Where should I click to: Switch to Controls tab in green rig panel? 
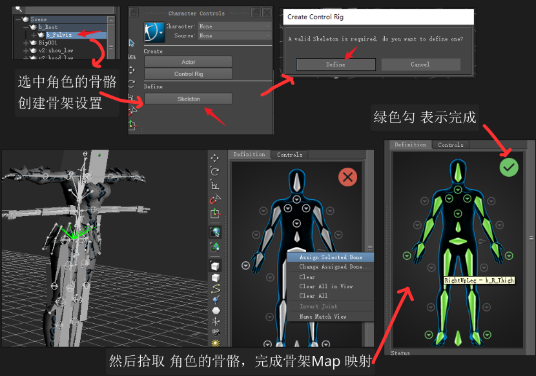(x=451, y=145)
